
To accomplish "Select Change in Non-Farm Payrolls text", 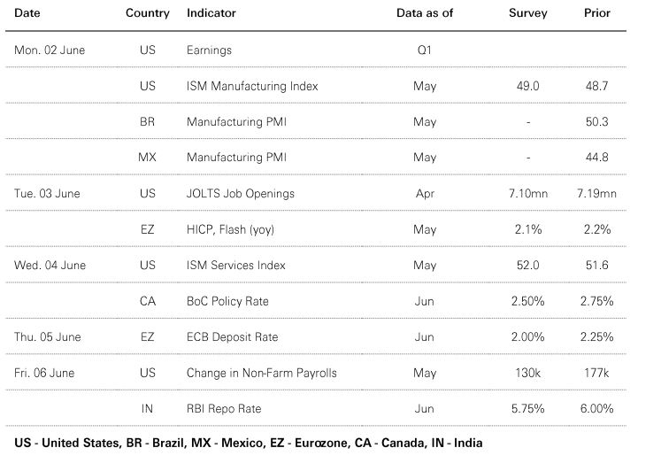I will (262, 373).
